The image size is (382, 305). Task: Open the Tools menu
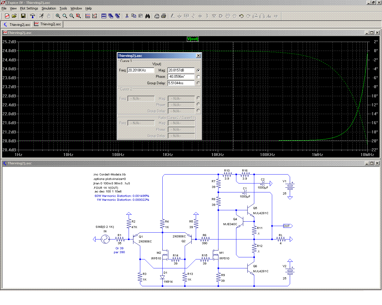[x=63, y=8]
